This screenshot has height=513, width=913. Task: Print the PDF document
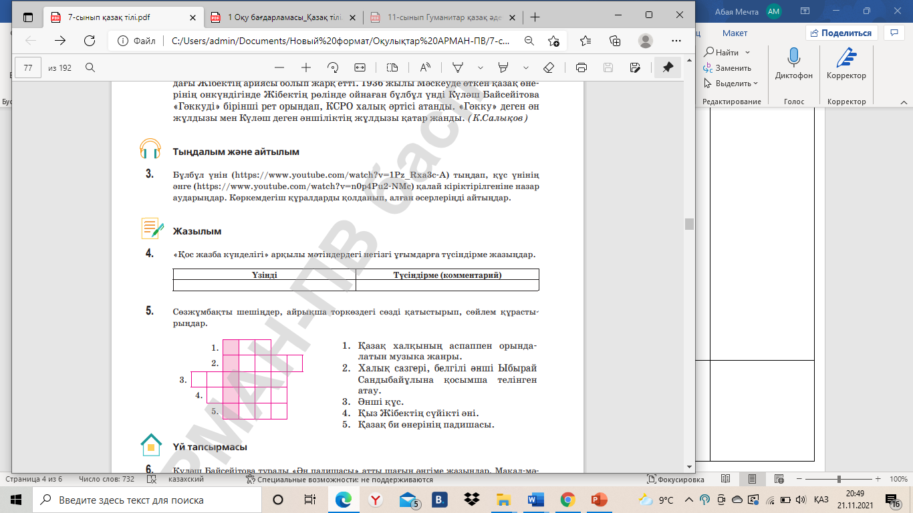(581, 67)
